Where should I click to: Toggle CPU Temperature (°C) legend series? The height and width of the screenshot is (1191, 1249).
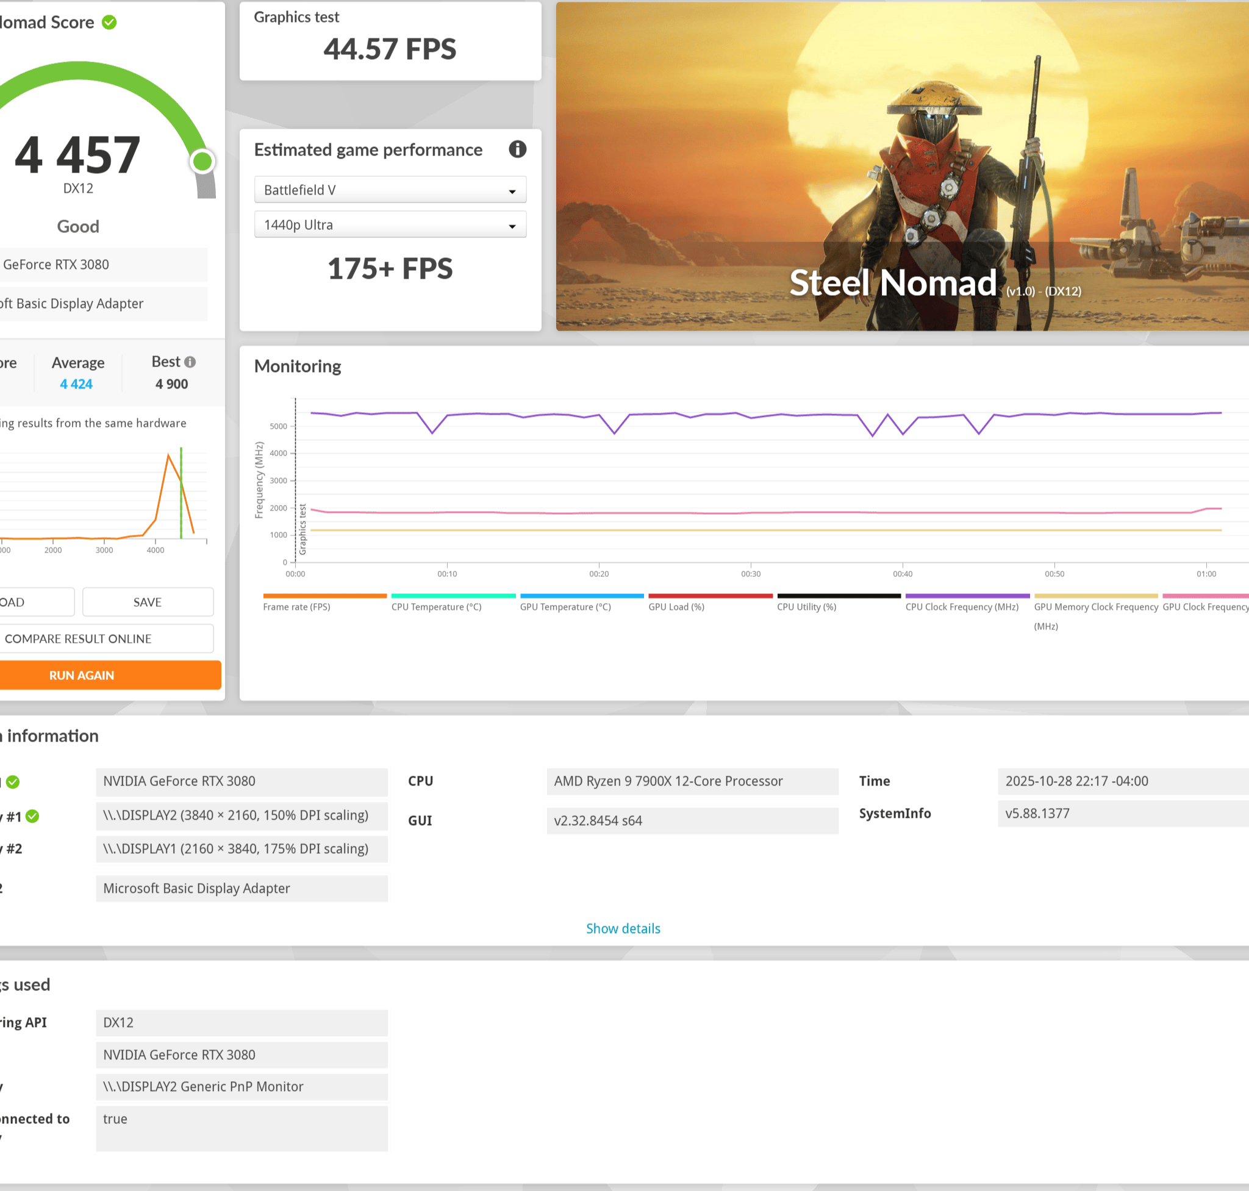(453, 603)
